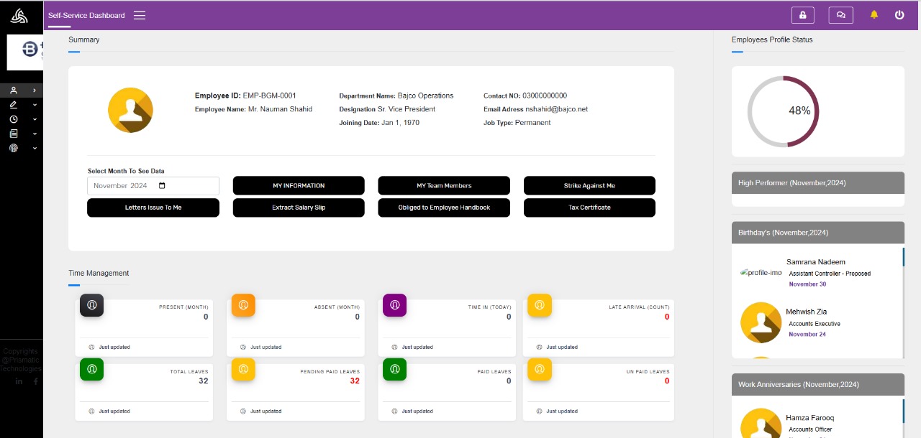Open Letters Issue To Me
Screen dimensions: 921x438
coord(153,208)
